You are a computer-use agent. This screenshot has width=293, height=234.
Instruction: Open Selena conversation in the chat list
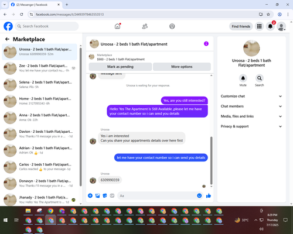tap(39, 85)
